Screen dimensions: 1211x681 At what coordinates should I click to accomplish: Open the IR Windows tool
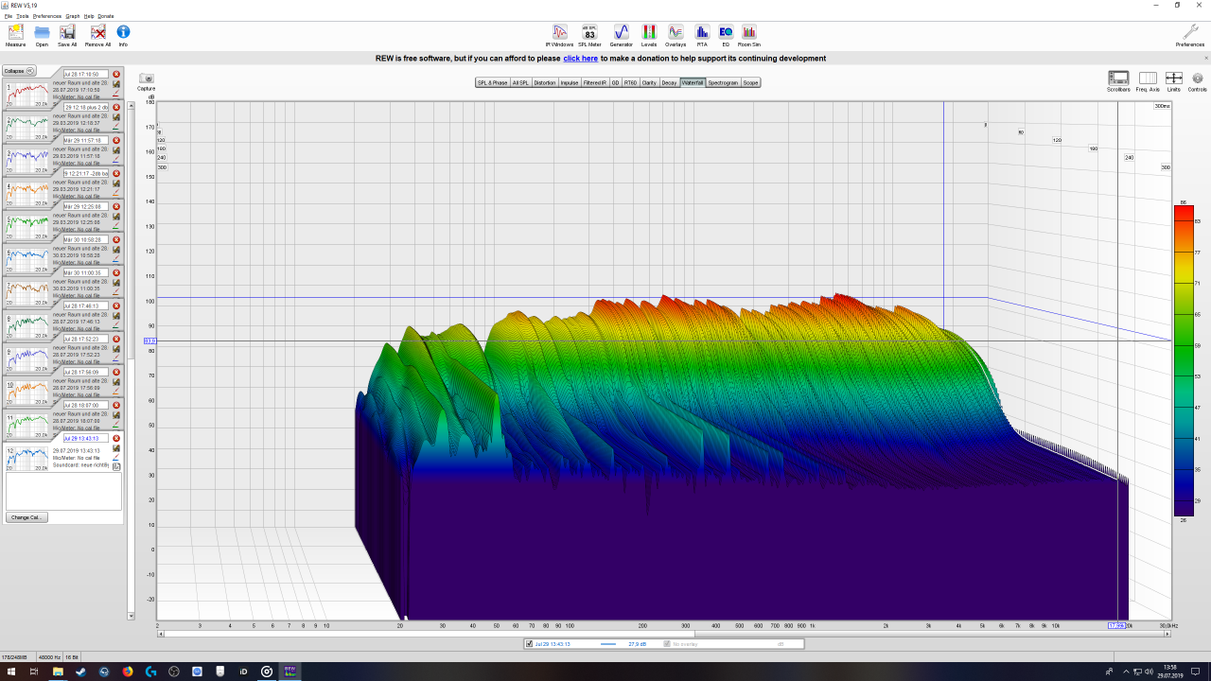click(559, 32)
